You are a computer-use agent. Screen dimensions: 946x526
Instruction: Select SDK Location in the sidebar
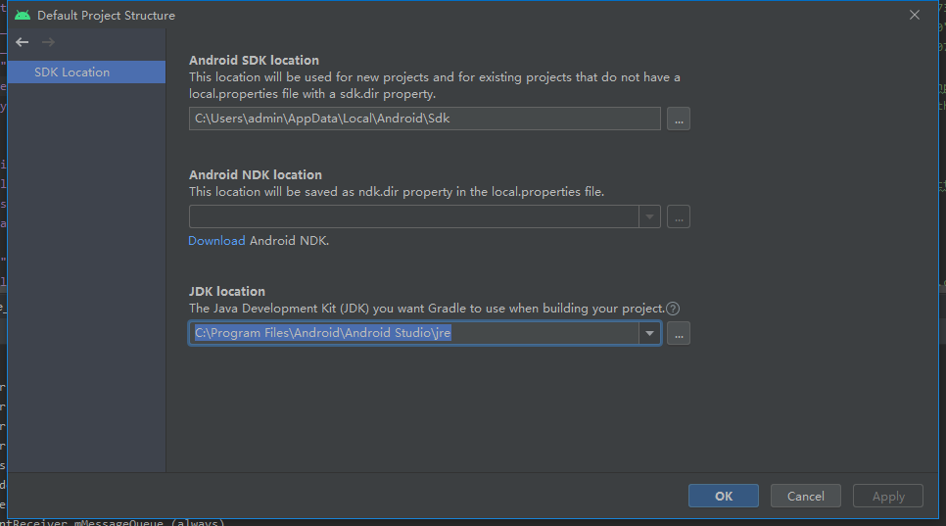click(x=86, y=72)
